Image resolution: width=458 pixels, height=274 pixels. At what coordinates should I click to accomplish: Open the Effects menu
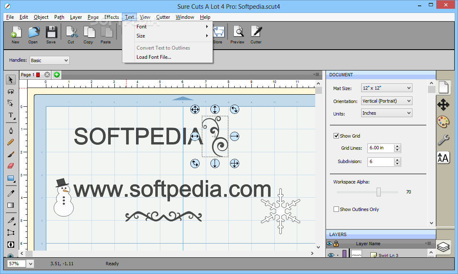tap(111, 17)
